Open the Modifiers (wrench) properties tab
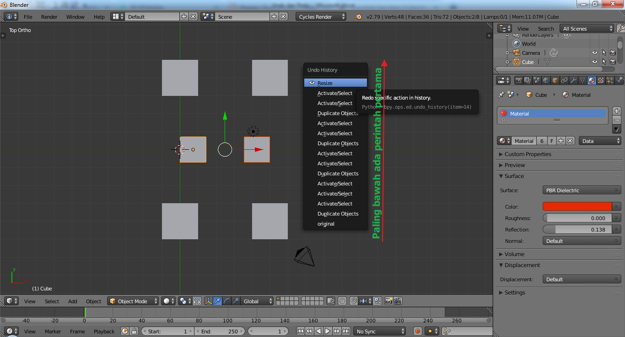The image size is (625, 337). 573,80
